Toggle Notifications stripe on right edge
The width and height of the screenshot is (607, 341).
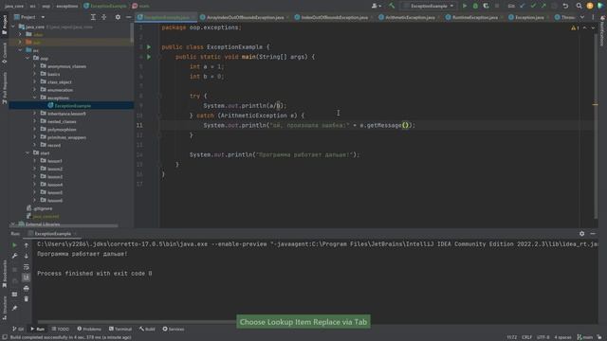602,31
